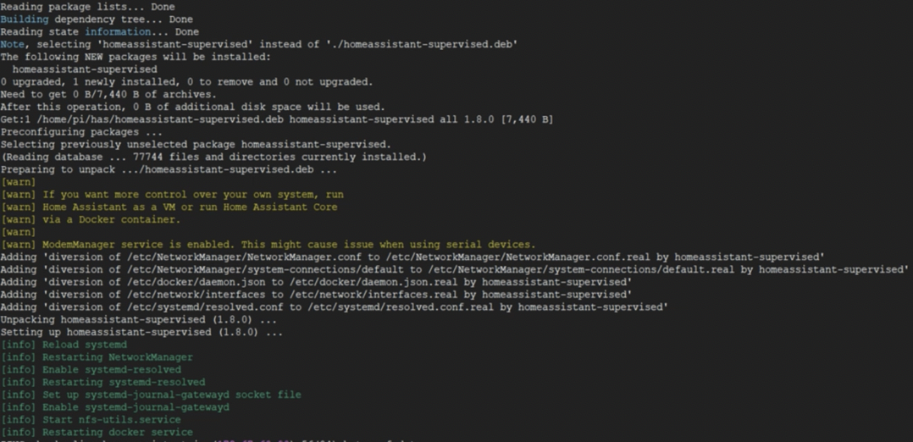Screen dimensions: 913x442
Task: Click the diversion line for /etc/docker/daemon.json
Action: (316, 282)
